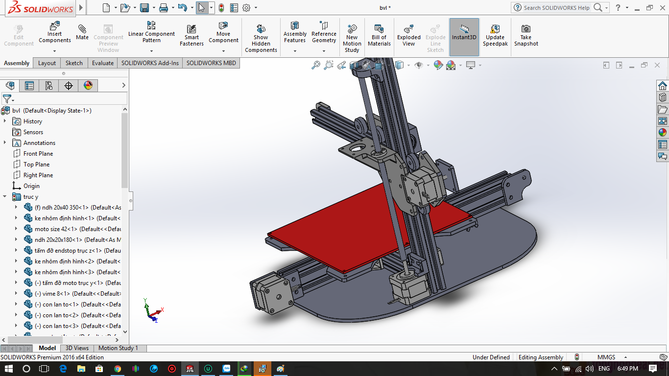This screenshot has height=376, width=669.
Task: Open the Motion Study 1 tab
Action: click(118, 348)
